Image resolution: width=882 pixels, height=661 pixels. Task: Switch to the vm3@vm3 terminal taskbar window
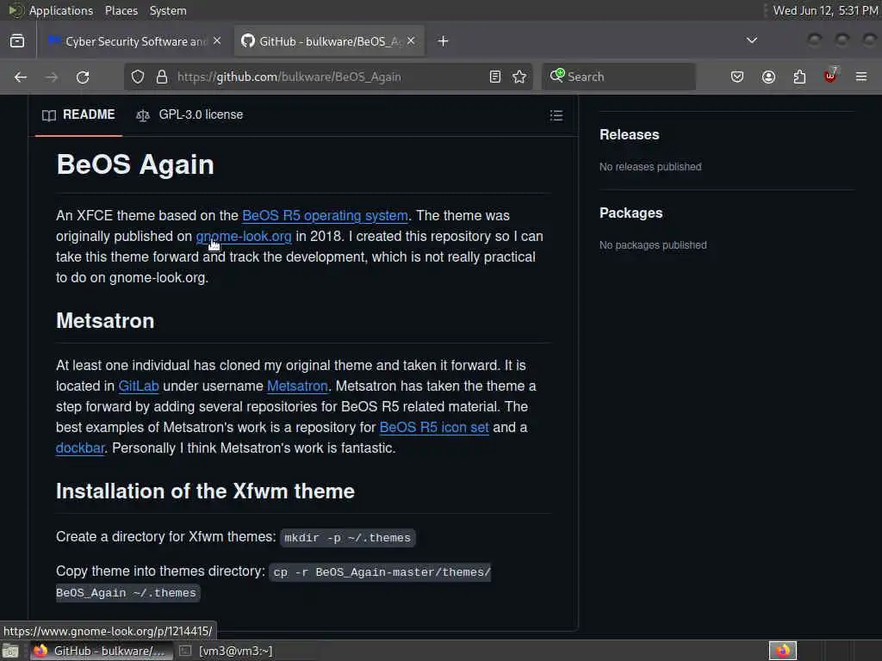pyautogui.click(x=227, y=651)
